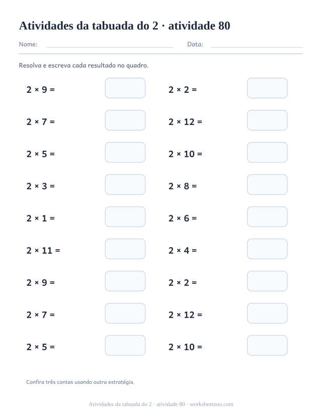Select the answer box for first 2 × 2
322x418 pixels.
267,88
